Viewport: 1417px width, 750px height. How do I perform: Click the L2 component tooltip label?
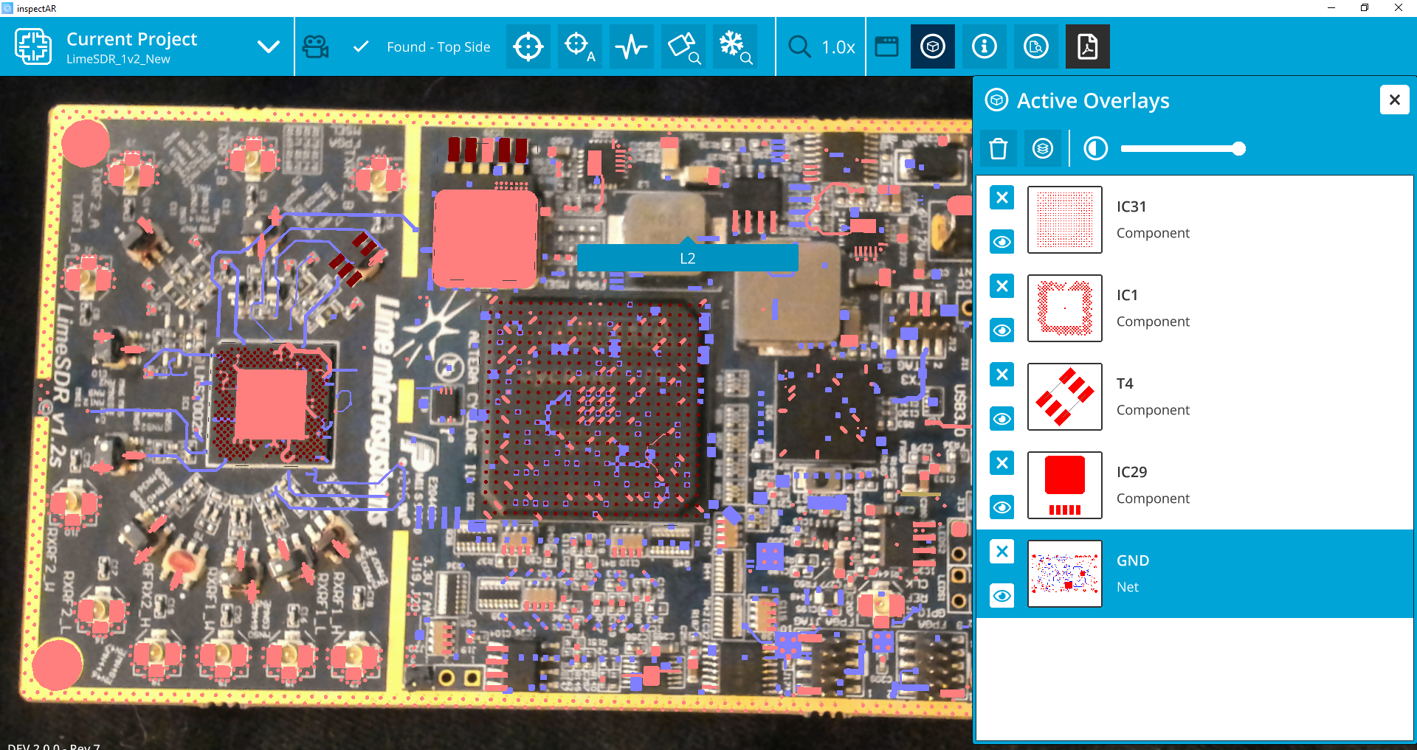tap(688, 258)
